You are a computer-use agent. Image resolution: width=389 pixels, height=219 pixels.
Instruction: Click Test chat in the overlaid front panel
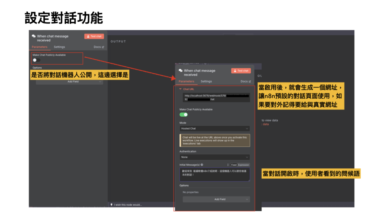pos(241,71)
